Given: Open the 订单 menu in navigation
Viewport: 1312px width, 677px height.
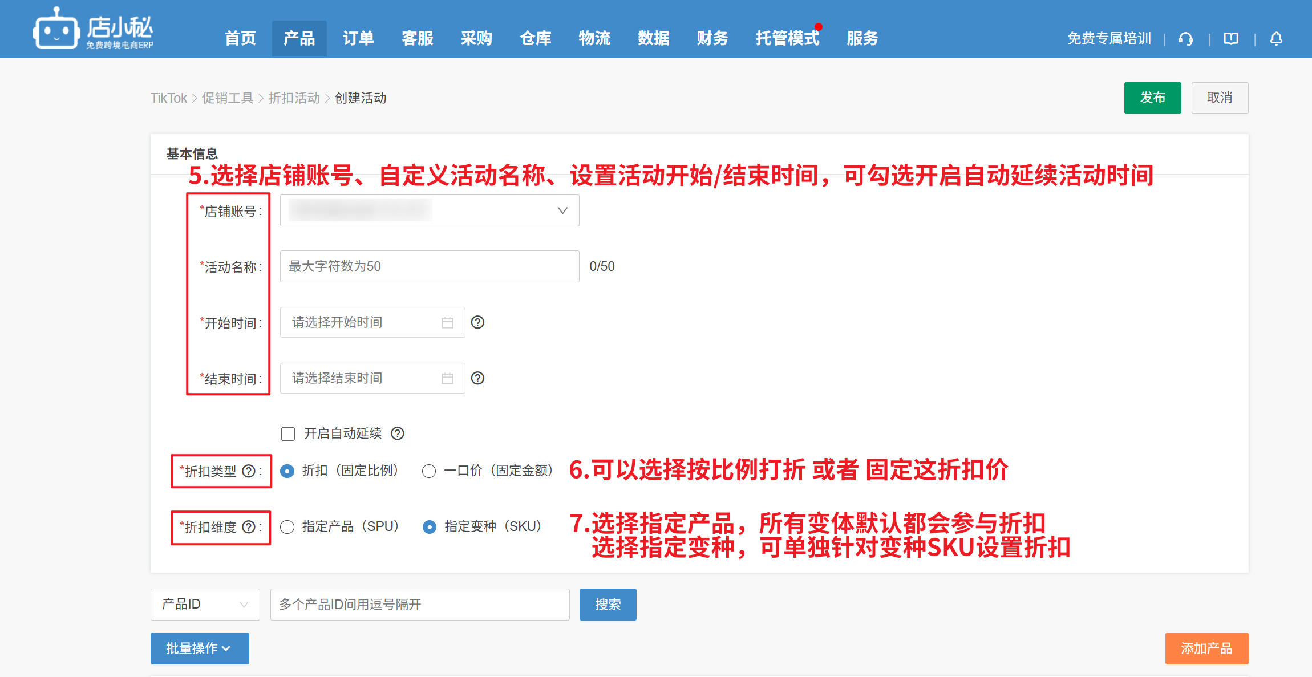Looking at the screenshot, I should (358, 38).
